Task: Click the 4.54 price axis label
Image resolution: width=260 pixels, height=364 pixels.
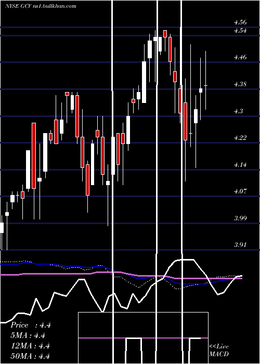Action: (240, 30)
